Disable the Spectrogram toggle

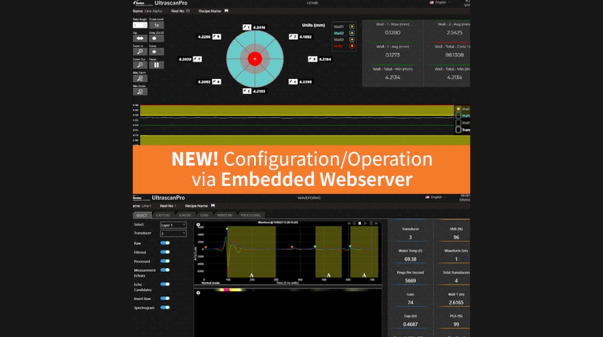click(165, 308)
